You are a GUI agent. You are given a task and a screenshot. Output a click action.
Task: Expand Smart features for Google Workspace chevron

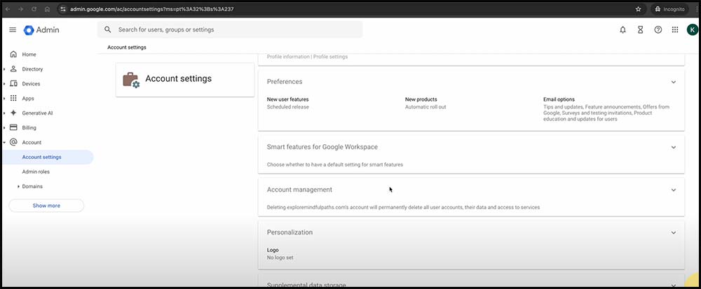[x=673, y=147]
